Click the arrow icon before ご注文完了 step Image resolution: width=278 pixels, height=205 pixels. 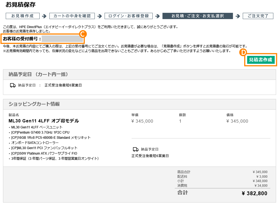[x=238, y=16]
